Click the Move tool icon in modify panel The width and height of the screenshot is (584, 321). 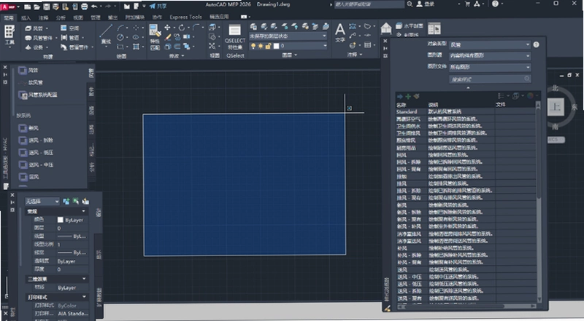click(x=167, y=28)
